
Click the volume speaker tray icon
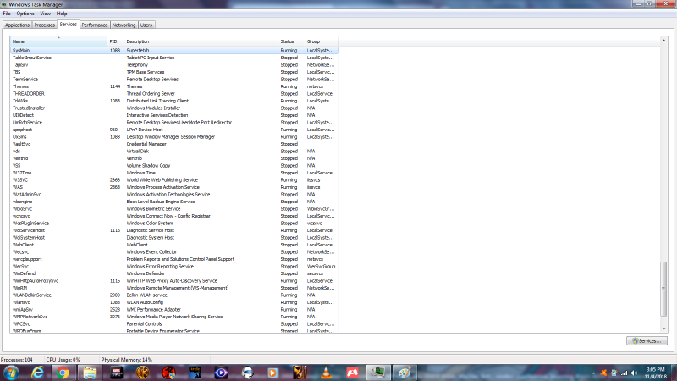(634, 373)
